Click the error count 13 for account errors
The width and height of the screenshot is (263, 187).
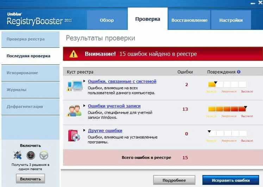click(185, 109)
